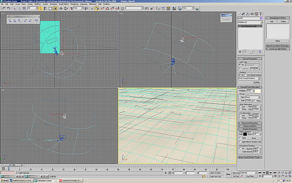Screen dimensions: 292x183
Task: Click the Exclude... button
Action: [x=256, y=82]
